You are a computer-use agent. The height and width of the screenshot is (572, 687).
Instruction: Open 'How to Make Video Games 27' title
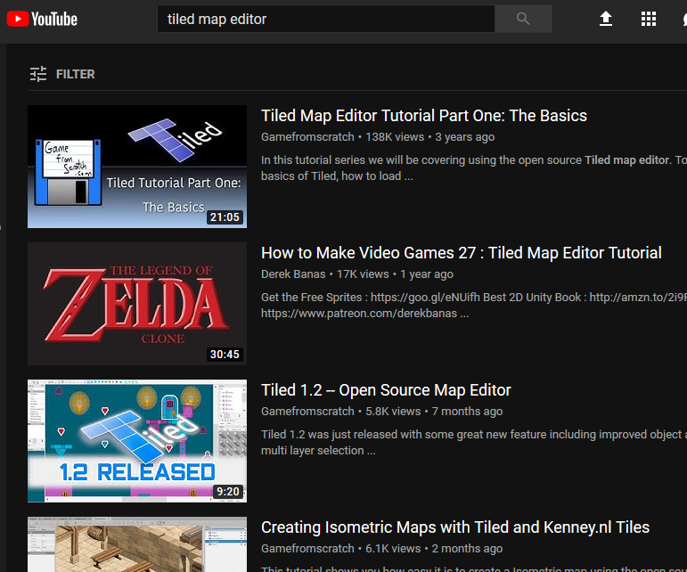click(461, 253)
